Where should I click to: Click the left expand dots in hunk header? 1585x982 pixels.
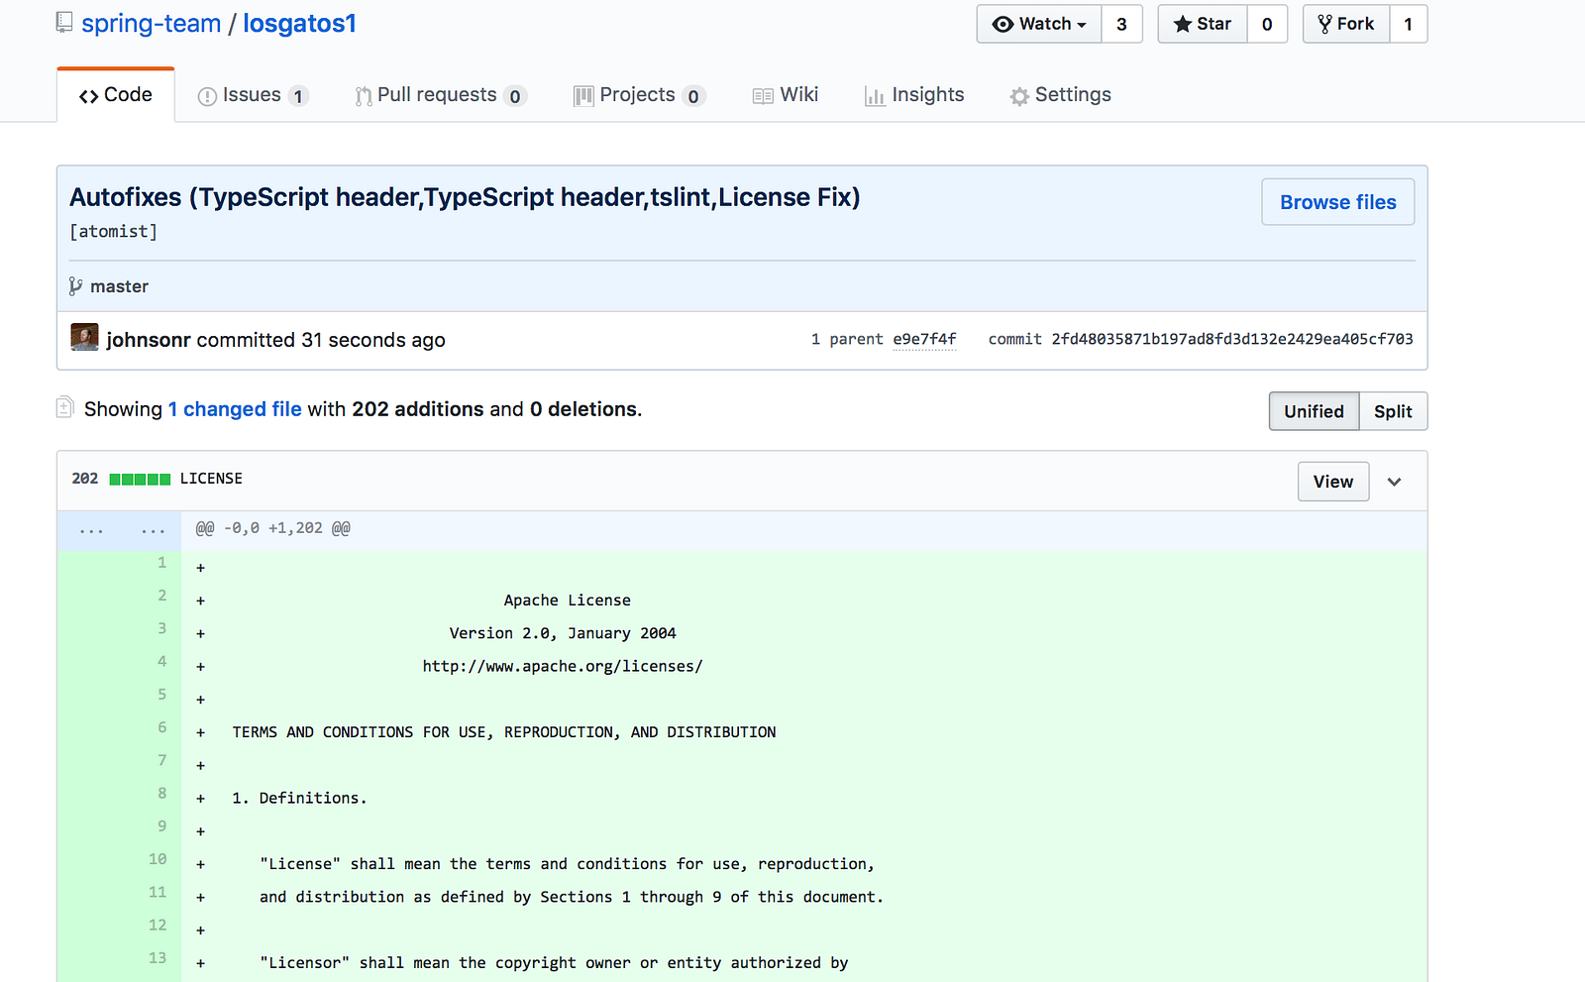point(91,530)
